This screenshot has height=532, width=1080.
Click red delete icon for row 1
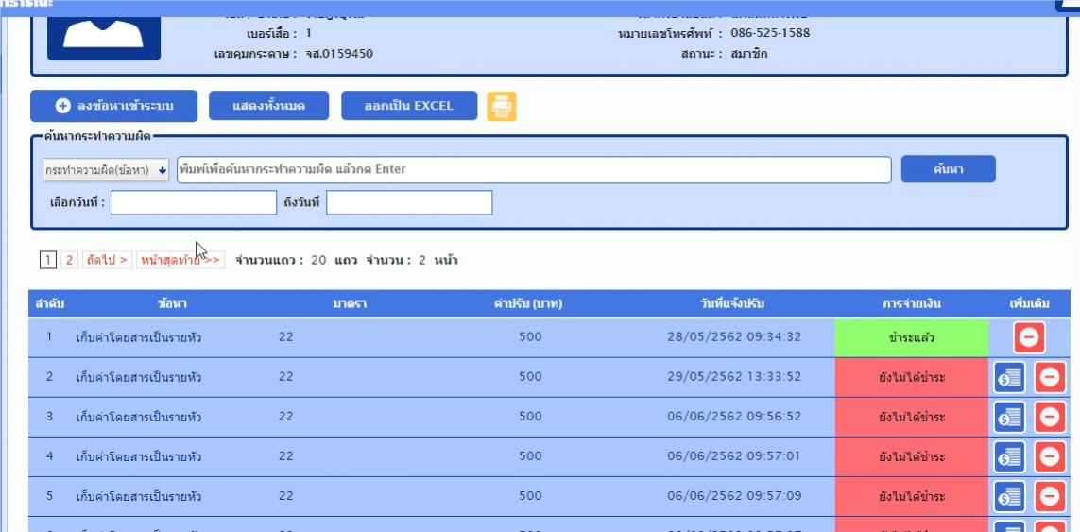coord(1029,337)
